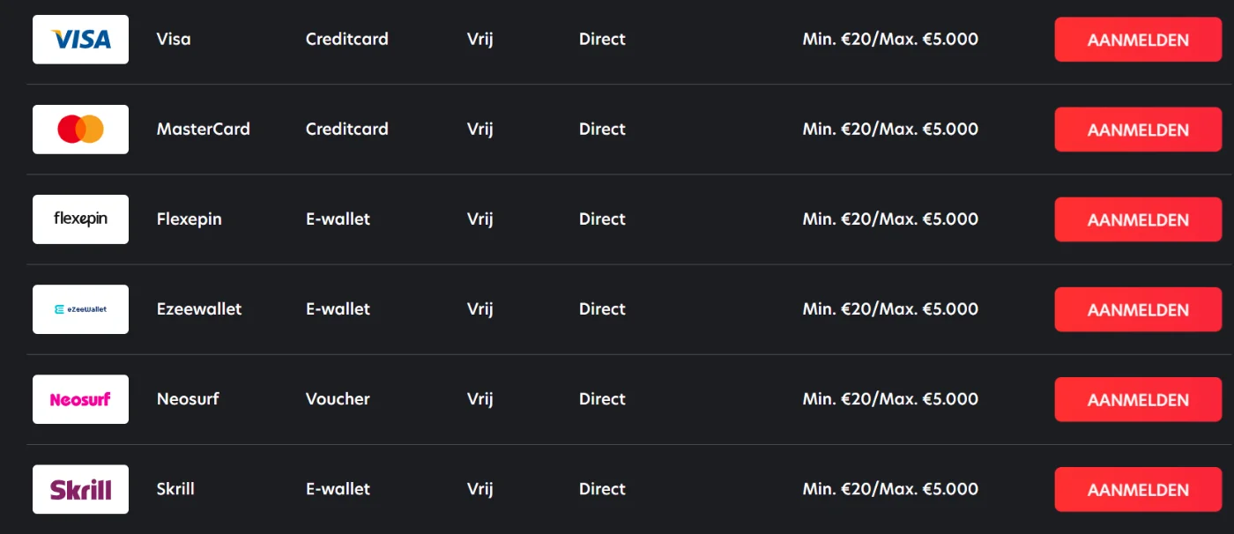Select the eZeeWallet logo tile
Viewport: 1234px width, 534px height.
(80, 309)
